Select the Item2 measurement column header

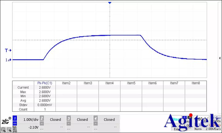point(66,83)
